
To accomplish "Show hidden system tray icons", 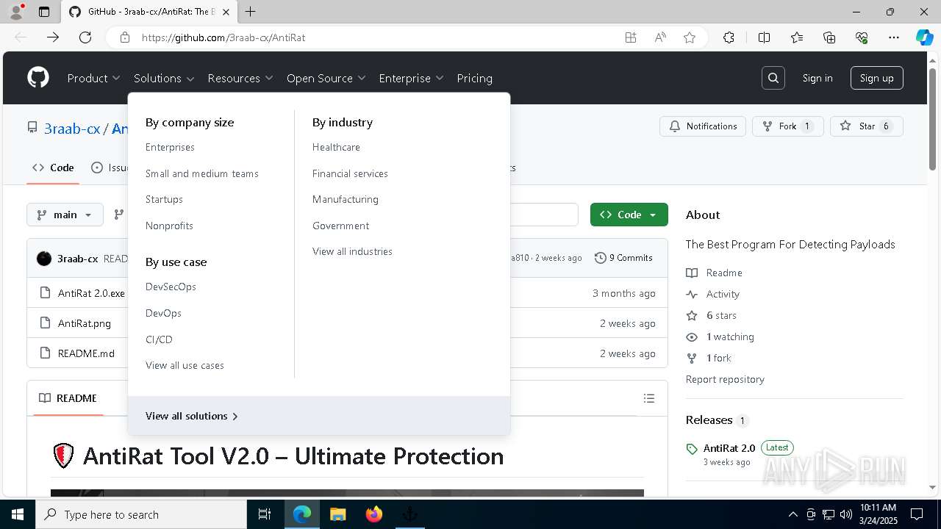I will (792, 514).
